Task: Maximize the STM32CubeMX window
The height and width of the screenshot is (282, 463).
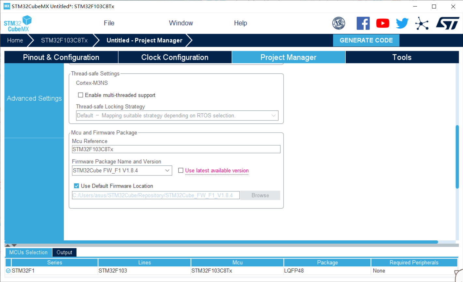Action: [x=434, y=7]
